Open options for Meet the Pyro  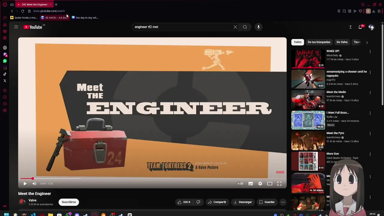tap(370, 133)
